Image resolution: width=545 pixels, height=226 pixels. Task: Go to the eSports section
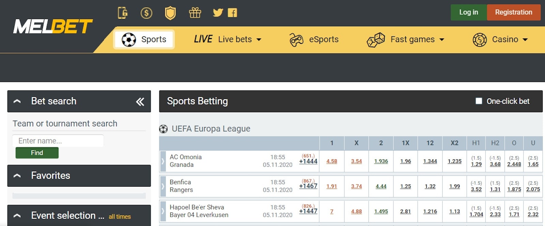click(314, 39)
